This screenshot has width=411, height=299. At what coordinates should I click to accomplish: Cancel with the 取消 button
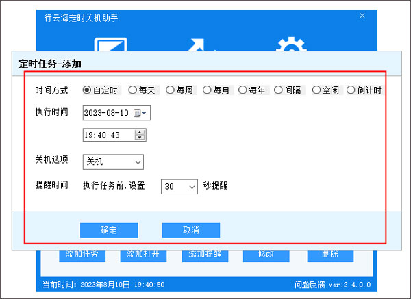pos(191,231)
